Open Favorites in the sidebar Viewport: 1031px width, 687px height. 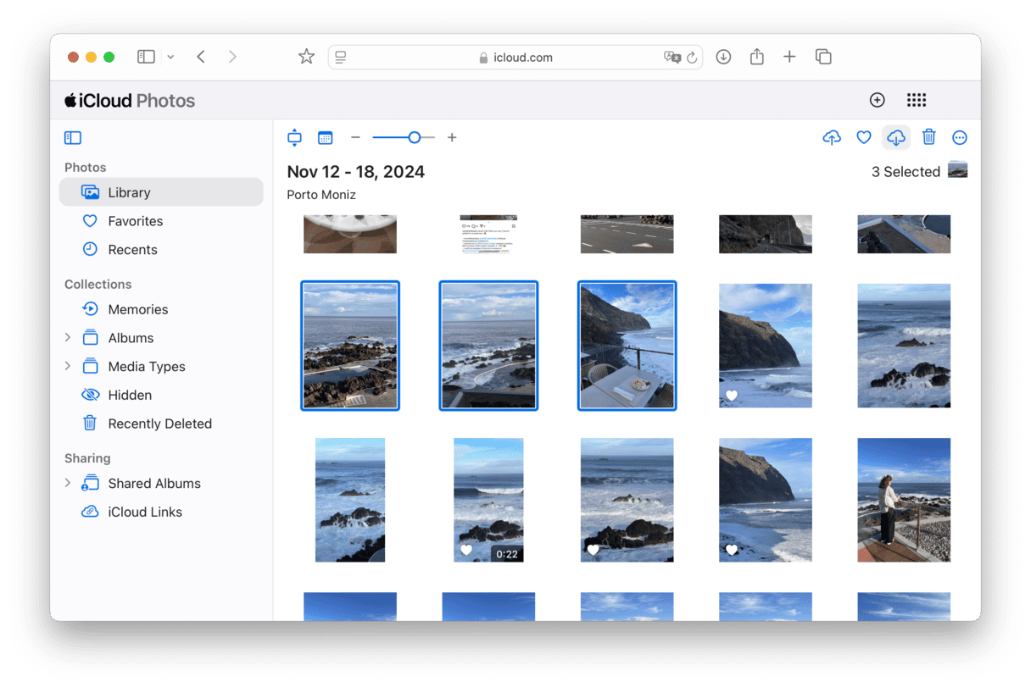(135, 221)
